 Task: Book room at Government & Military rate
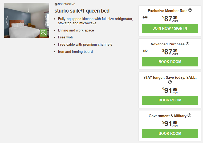point(170,134)
